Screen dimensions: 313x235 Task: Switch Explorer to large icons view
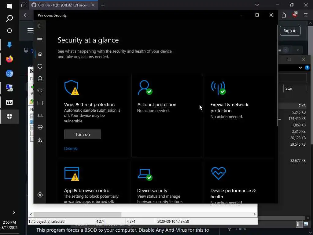306,224
